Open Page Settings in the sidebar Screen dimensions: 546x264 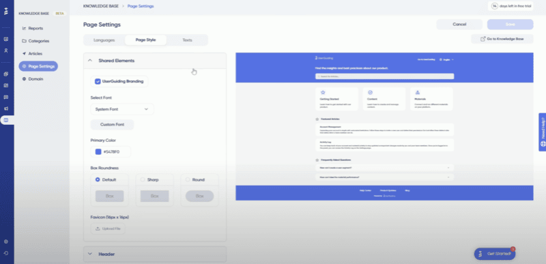38,66
